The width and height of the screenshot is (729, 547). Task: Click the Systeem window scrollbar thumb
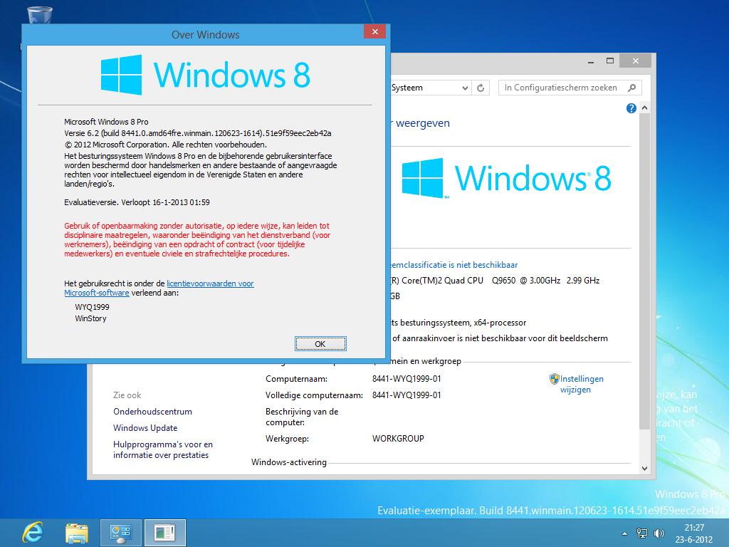[644, 271]
